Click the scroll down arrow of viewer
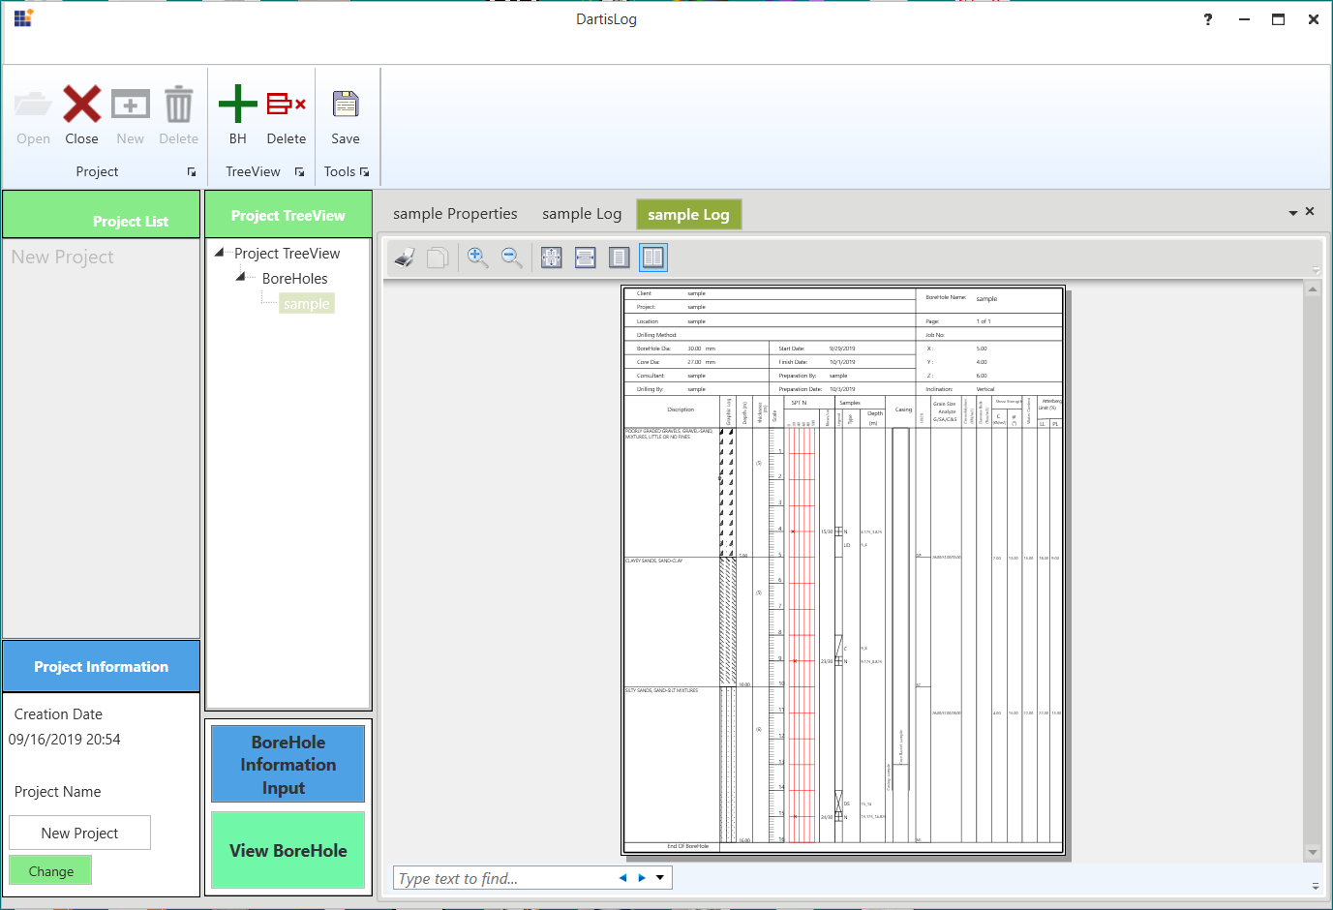The width and height of the screenshot is (1333, 910). (1313, 853)
